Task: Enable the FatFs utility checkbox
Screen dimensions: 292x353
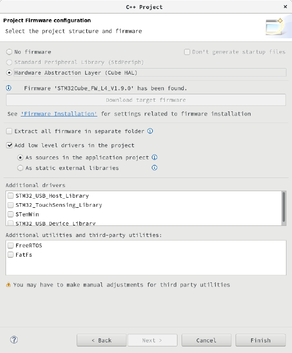Action: click(11, 255)
